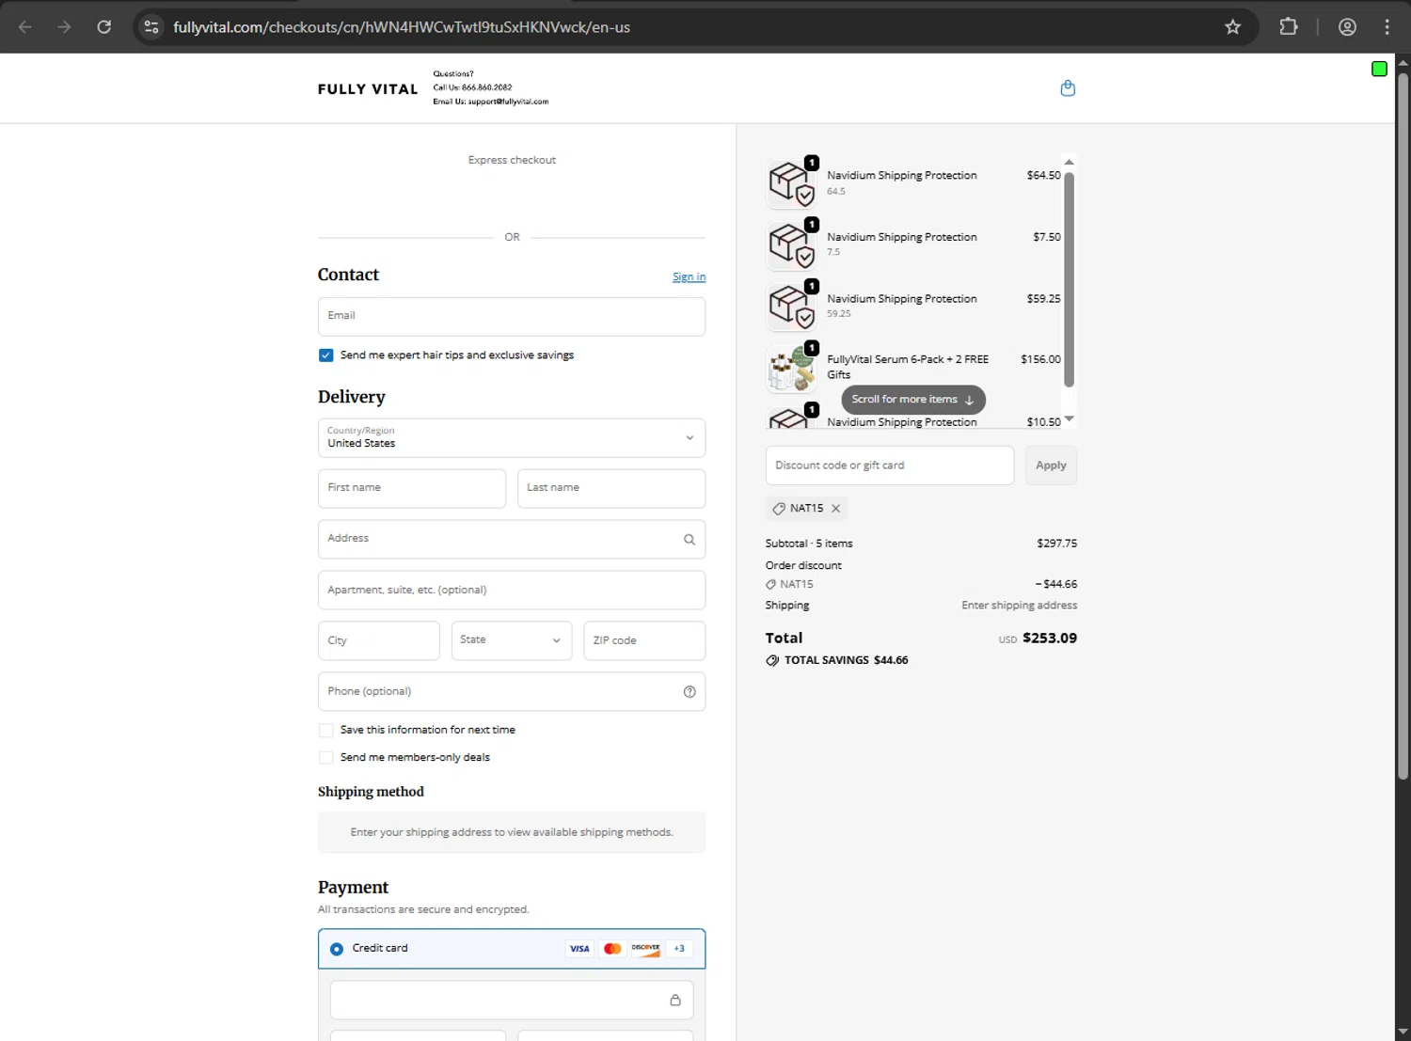Go back with browser back arrow

point(25,27)
